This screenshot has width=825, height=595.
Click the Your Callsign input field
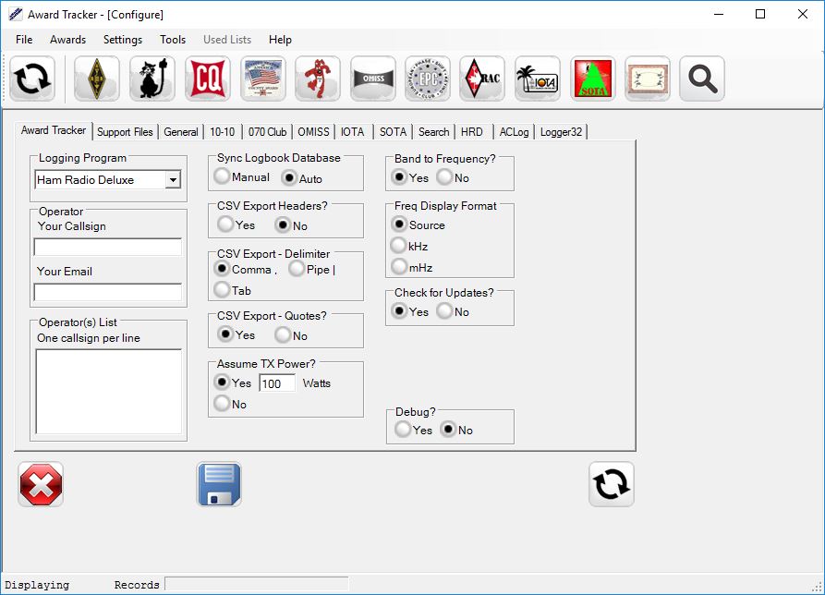[x=108, y=247]
